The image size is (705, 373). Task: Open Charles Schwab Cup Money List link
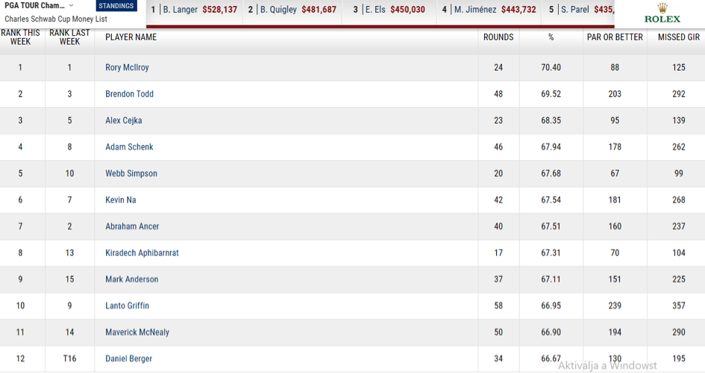[56, 19]
